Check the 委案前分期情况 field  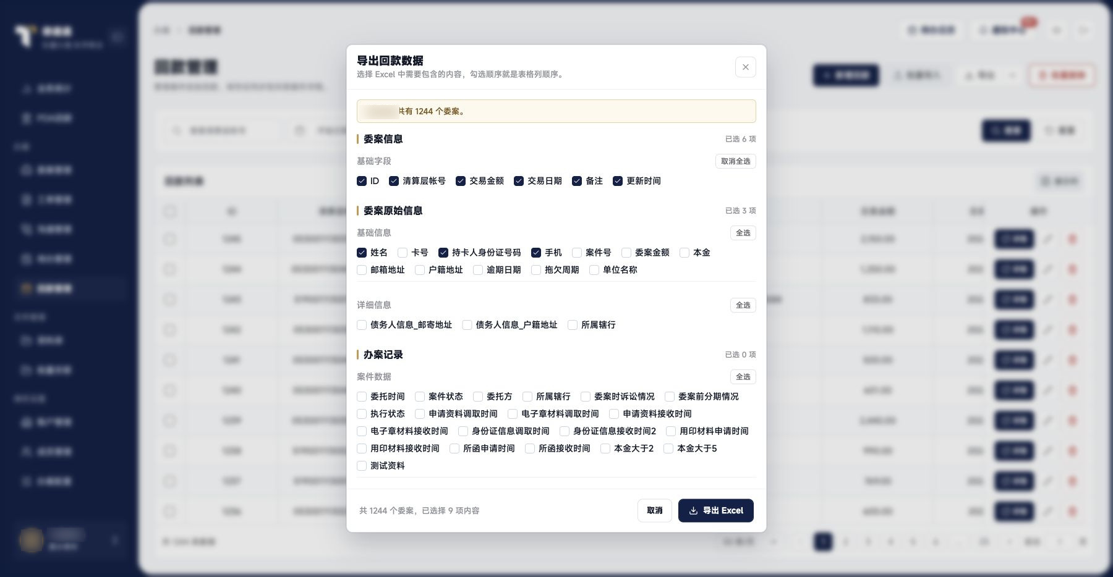click(670, 397)
